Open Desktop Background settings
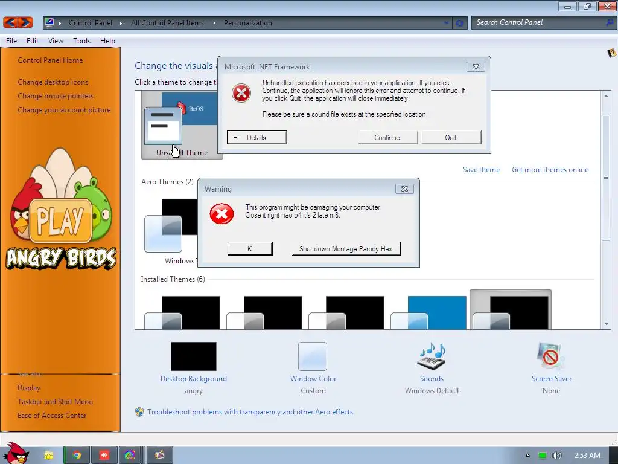This screenshot has width=618, height=464. point(194,368)
